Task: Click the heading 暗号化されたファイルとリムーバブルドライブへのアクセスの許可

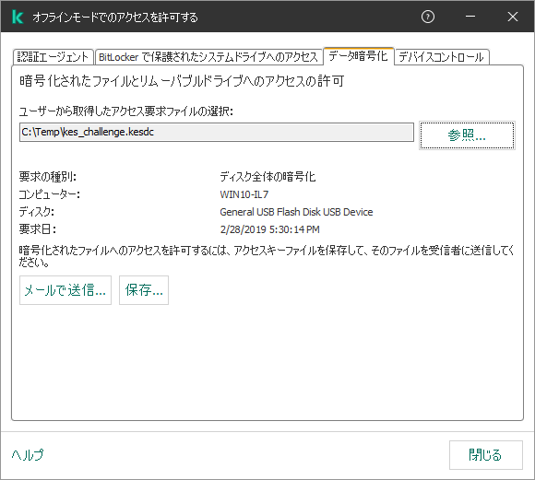Action: (x=182, y=81)
